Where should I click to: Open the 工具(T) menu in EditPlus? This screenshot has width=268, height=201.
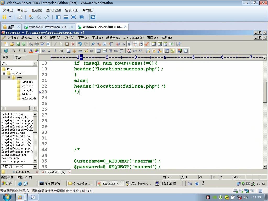(x=97, y=38)
